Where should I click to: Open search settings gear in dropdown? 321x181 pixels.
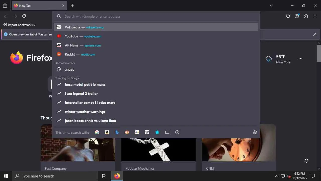(x=255, y=132)
